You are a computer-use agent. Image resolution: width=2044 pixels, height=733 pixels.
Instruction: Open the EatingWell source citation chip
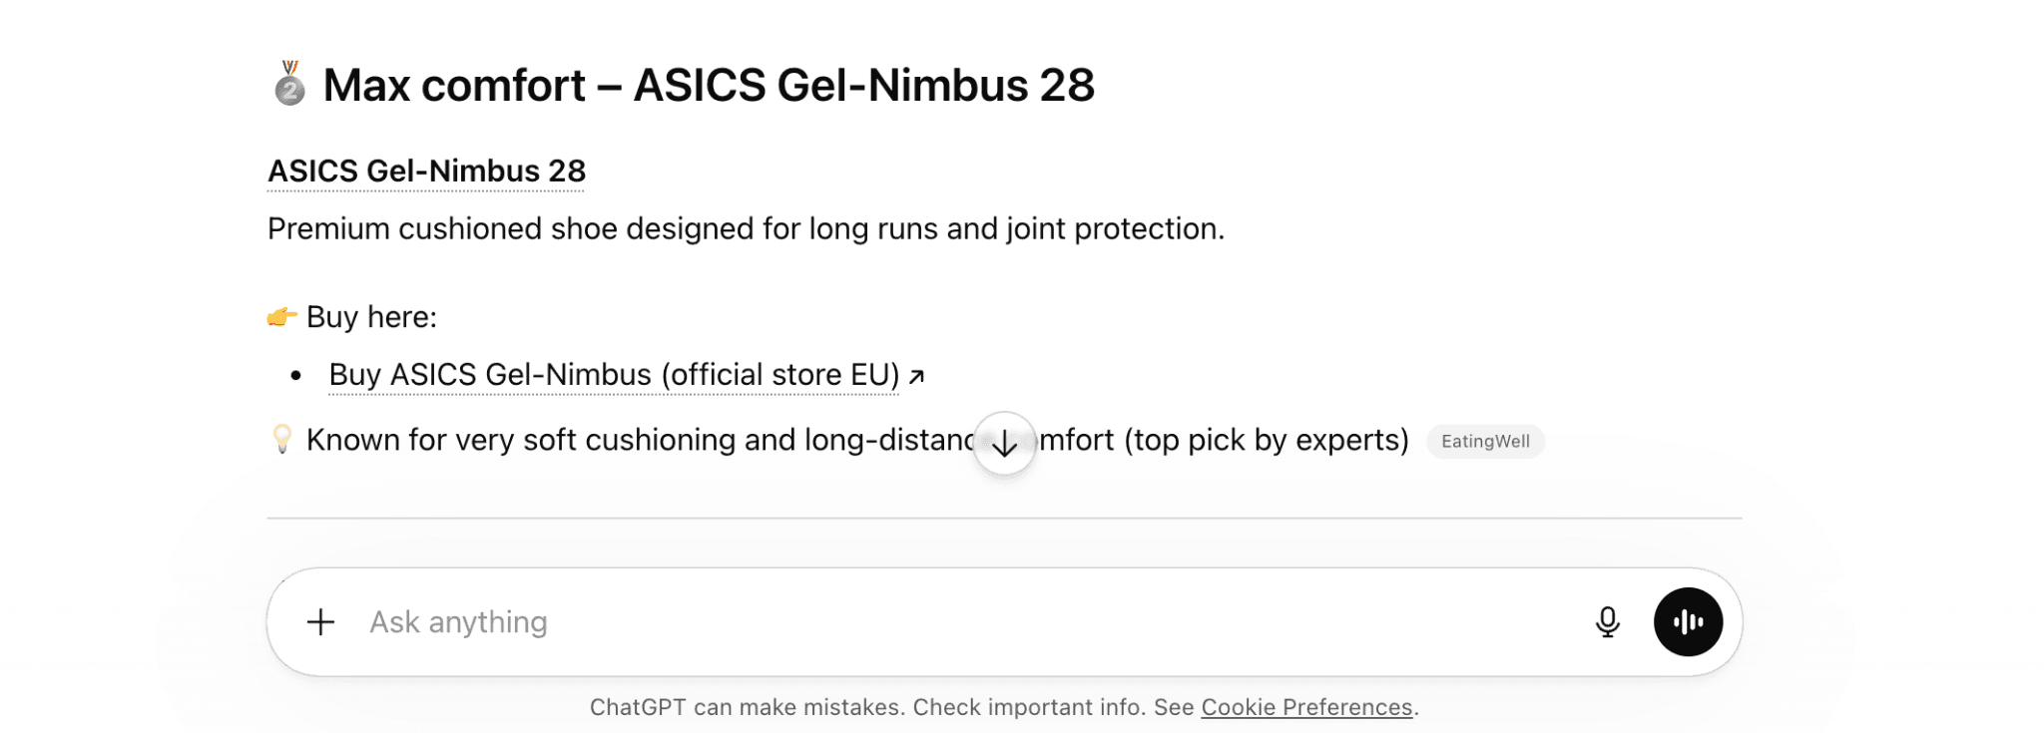pyautogui.click(x=1484, y=441)
